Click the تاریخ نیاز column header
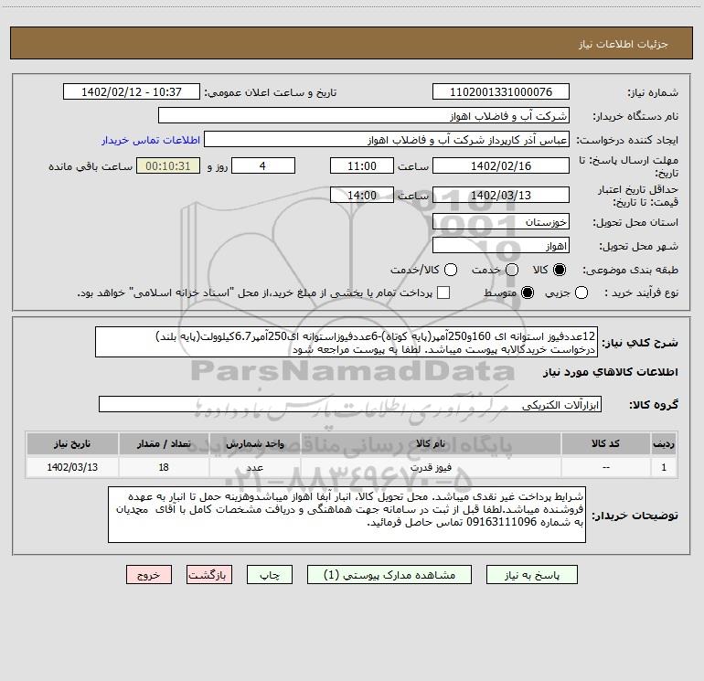Image resolution: width=704 pixels, height=681 pixels. (x=72, y=443)
